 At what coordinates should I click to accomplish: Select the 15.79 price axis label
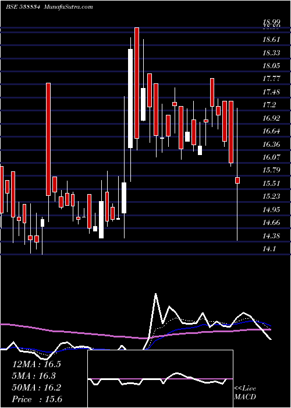[271, 170]
